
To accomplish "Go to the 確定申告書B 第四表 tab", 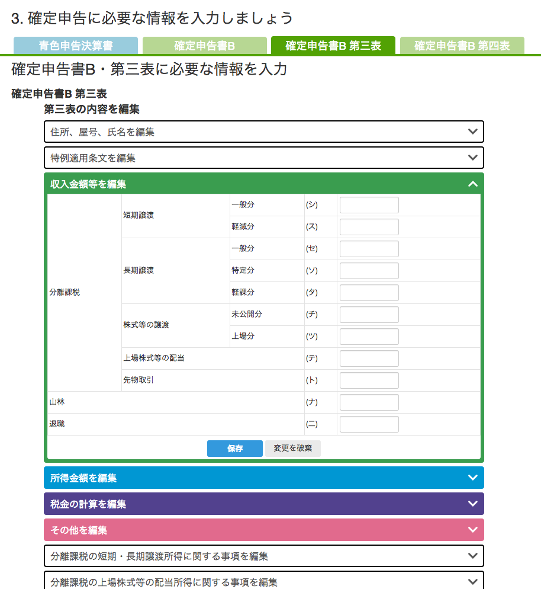I will click(462, 46).
